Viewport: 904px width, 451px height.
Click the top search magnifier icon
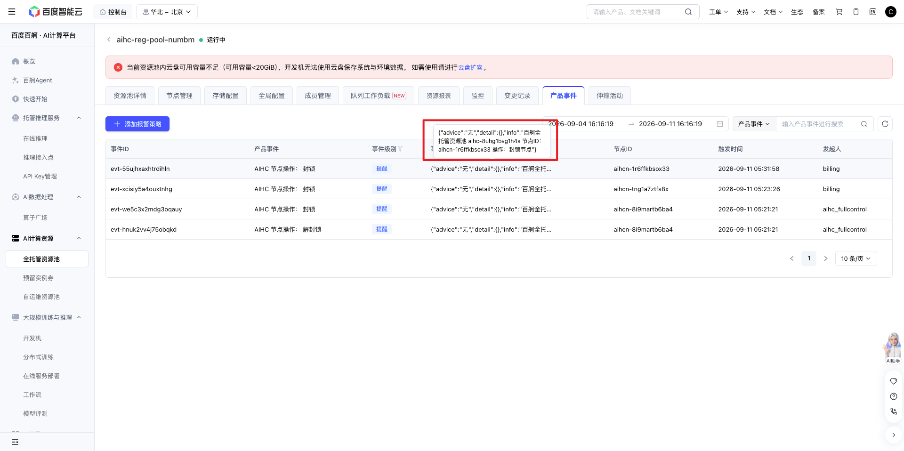688,12
